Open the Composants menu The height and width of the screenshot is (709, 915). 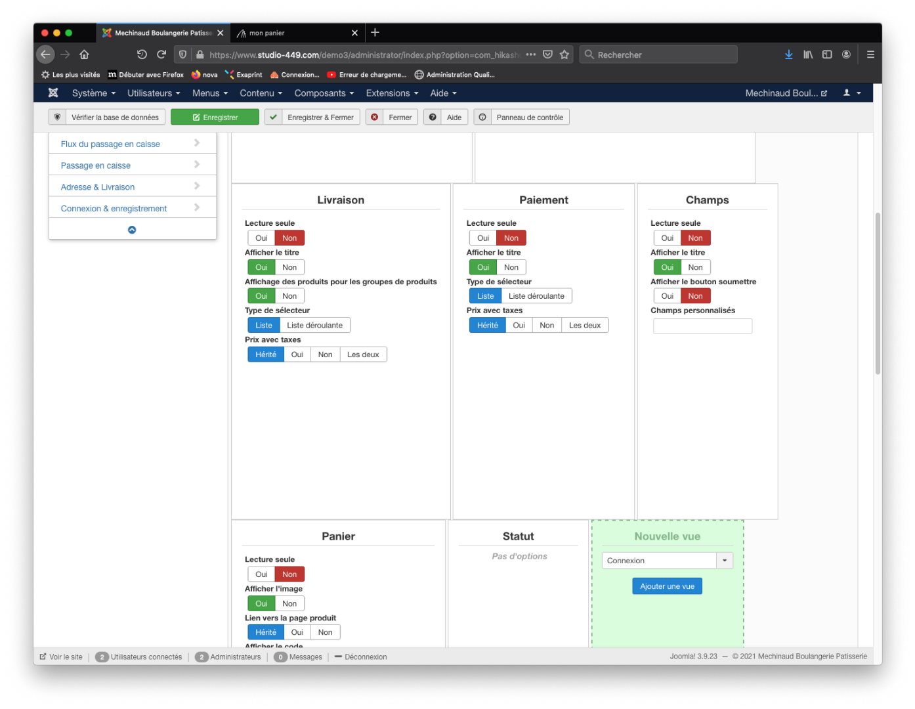point(324,93)
